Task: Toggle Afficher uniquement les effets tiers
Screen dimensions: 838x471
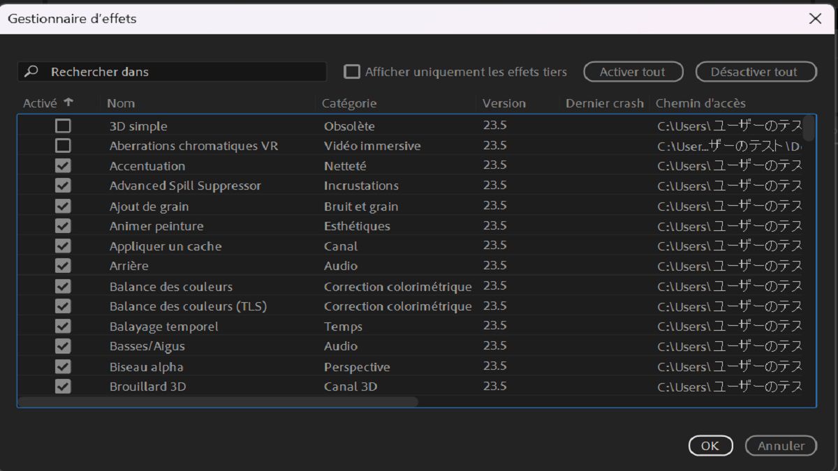Action: click(353, 72)
